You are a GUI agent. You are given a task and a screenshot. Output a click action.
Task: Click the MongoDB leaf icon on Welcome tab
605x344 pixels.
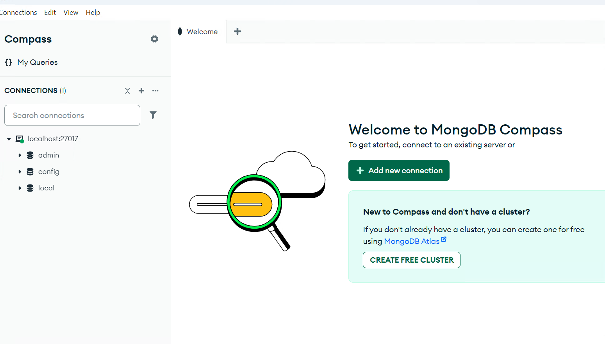click(x=180, y=31)
